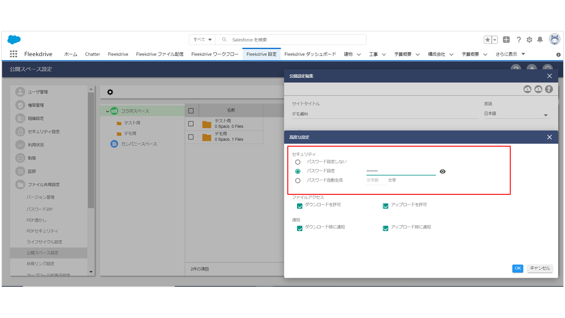This screenshot has height=318, width=565.
Task: Click the gear icon above the folder tree
Action: pyautogui.click(x=110, y=92)
